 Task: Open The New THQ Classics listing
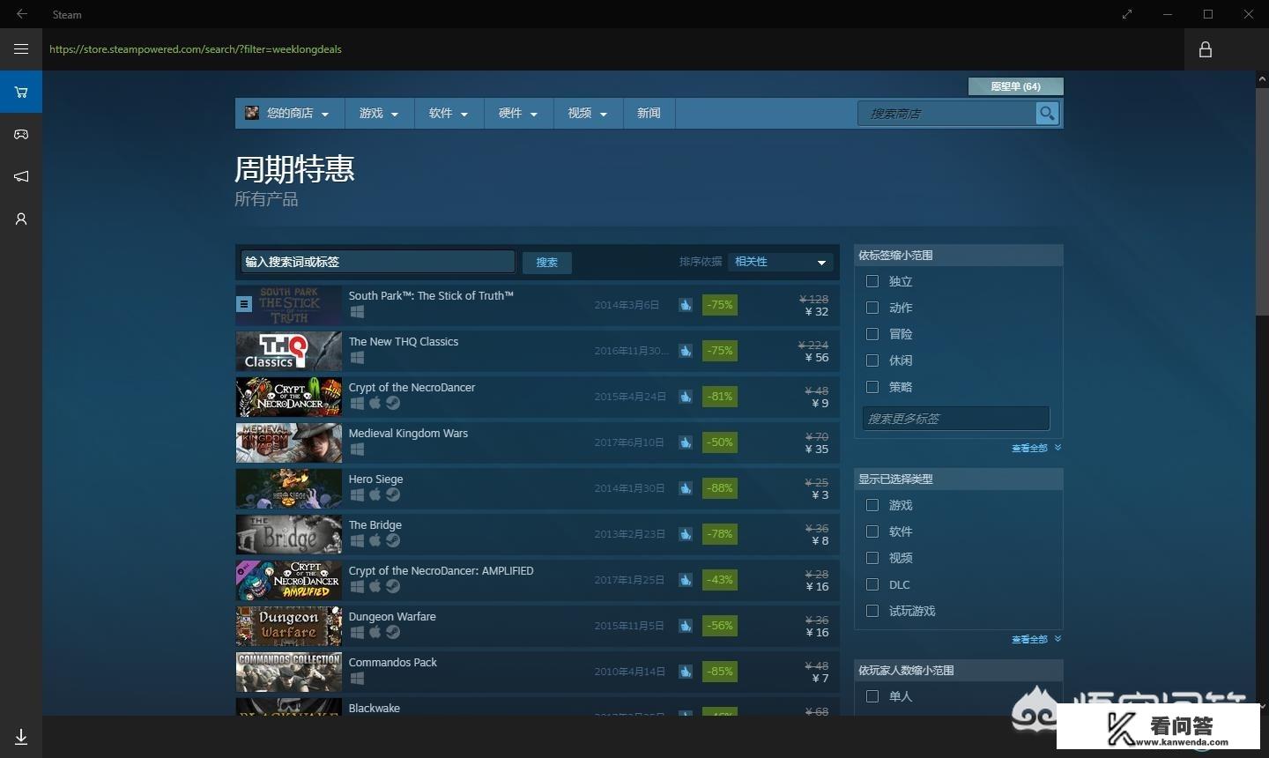[538, 351]
